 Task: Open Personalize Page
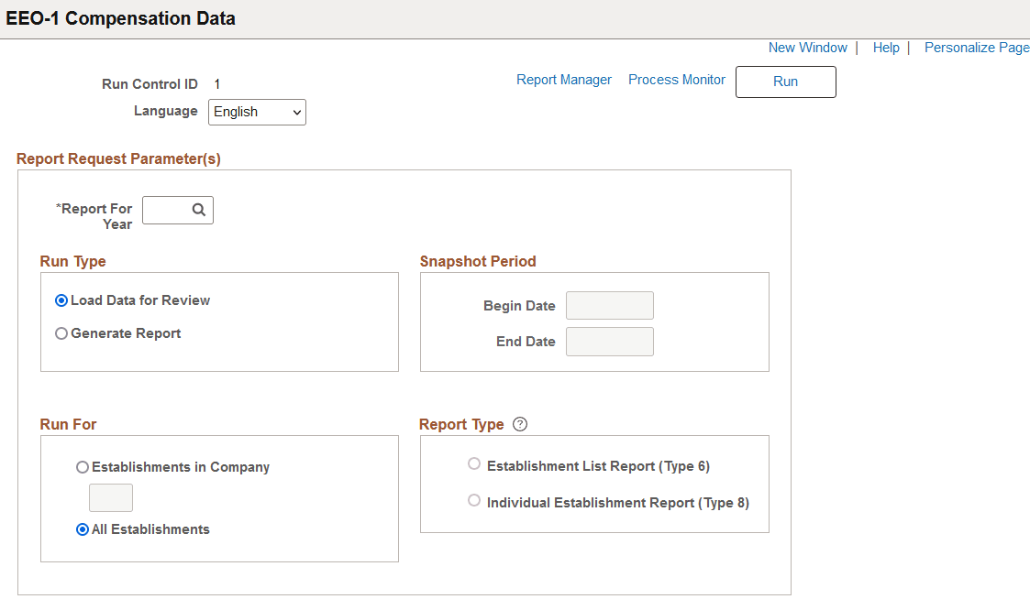977,47
